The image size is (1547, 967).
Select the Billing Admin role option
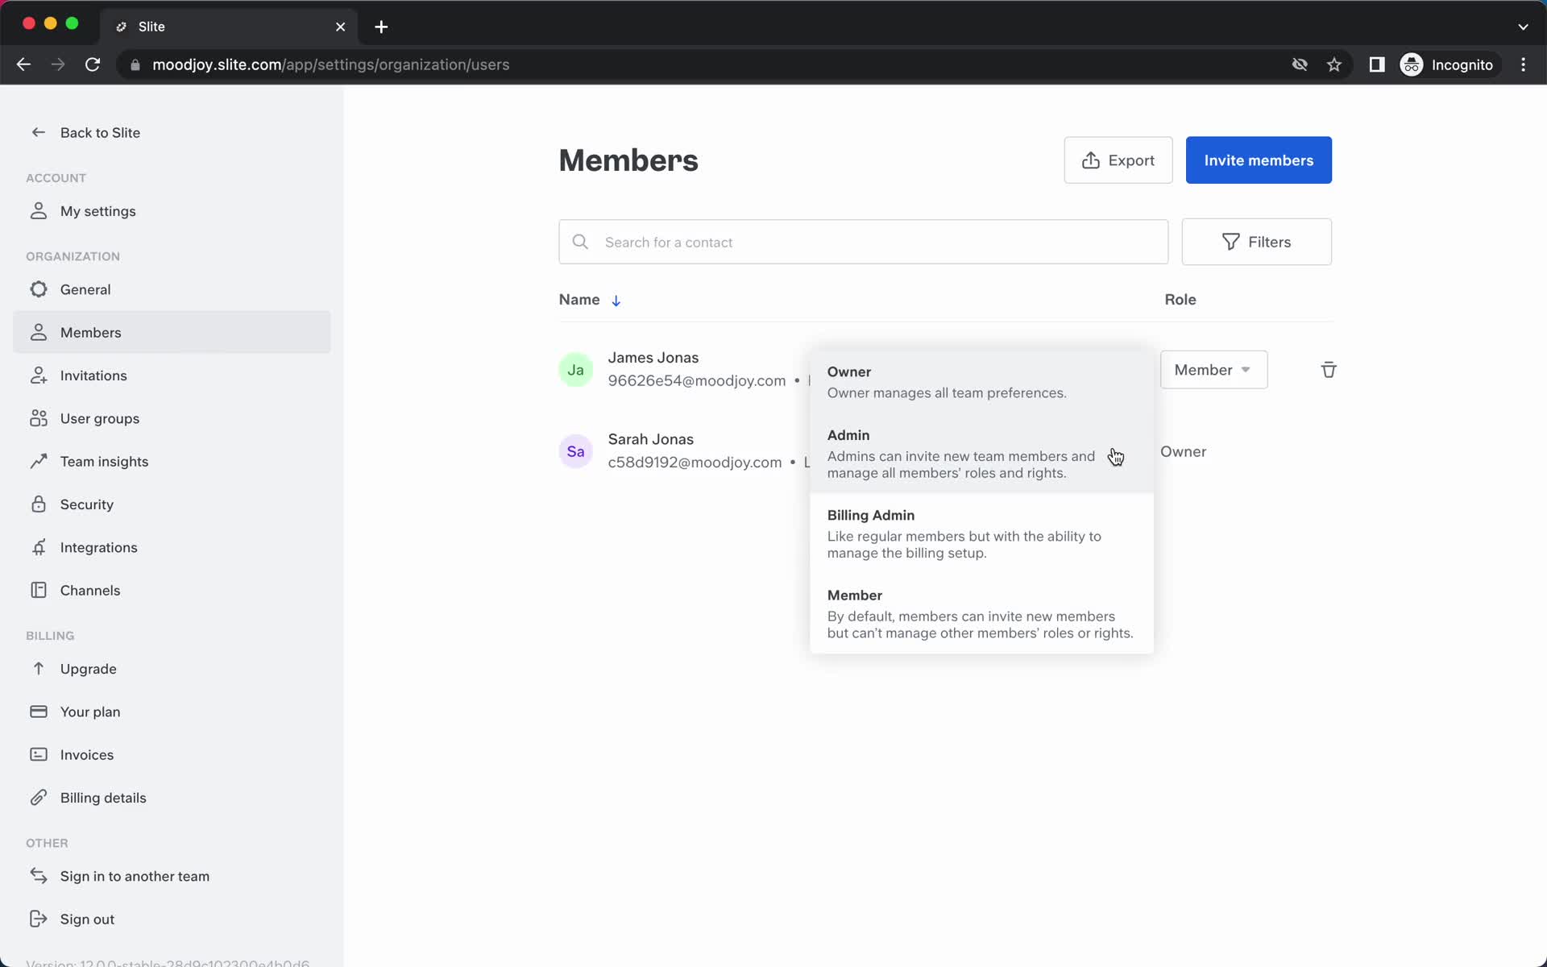tap(871, 513)
